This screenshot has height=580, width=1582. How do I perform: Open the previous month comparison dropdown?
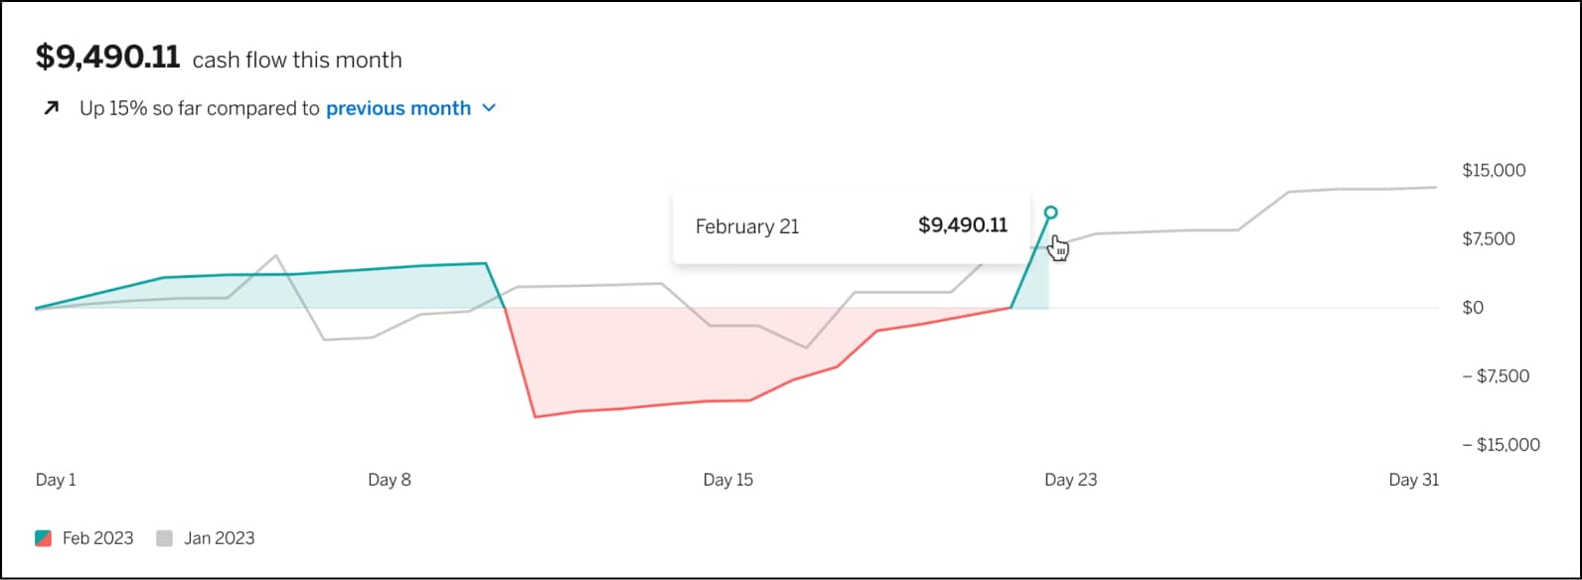tap(397, 108)
